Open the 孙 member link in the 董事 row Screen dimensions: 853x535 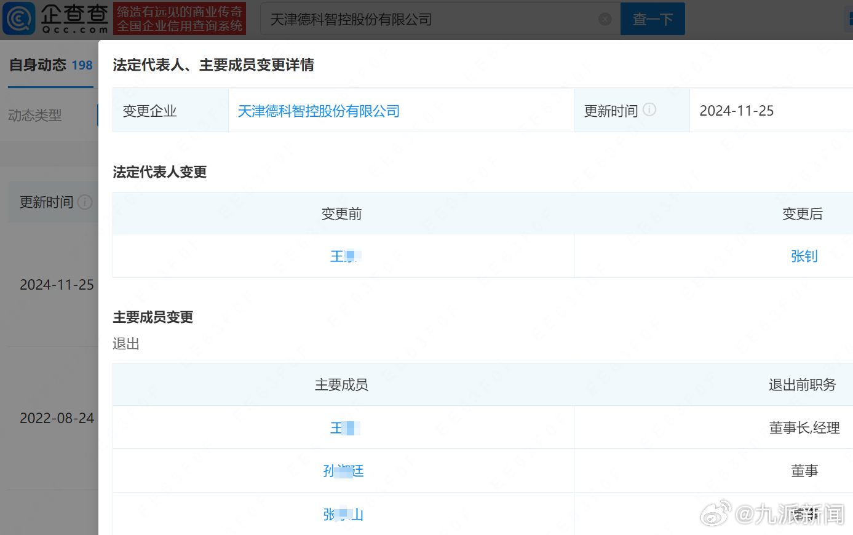(x=343, y=471)
